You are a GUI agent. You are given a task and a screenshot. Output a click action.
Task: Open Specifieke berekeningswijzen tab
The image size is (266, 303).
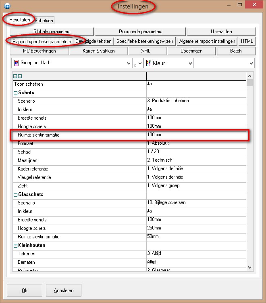[145, 41]
